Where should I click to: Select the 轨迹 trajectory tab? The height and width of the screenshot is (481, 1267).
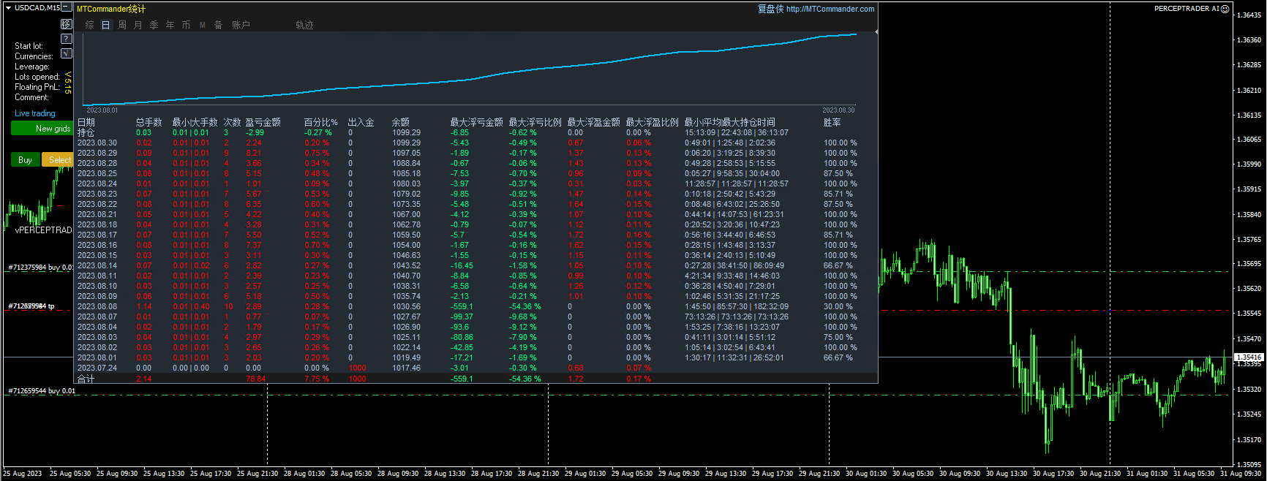coord(304,25)
